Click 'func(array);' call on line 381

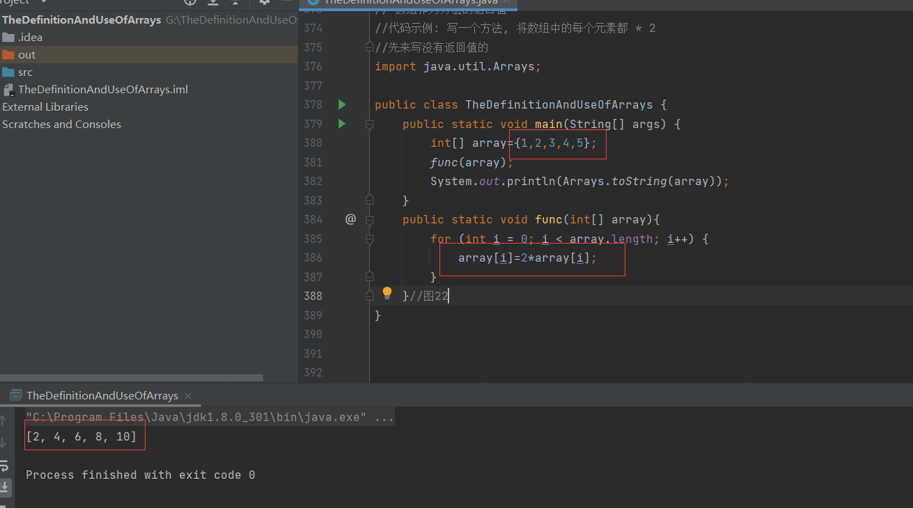pos(471,162)
